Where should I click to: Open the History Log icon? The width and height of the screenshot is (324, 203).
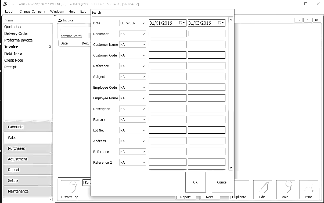[x=70, y=190]
